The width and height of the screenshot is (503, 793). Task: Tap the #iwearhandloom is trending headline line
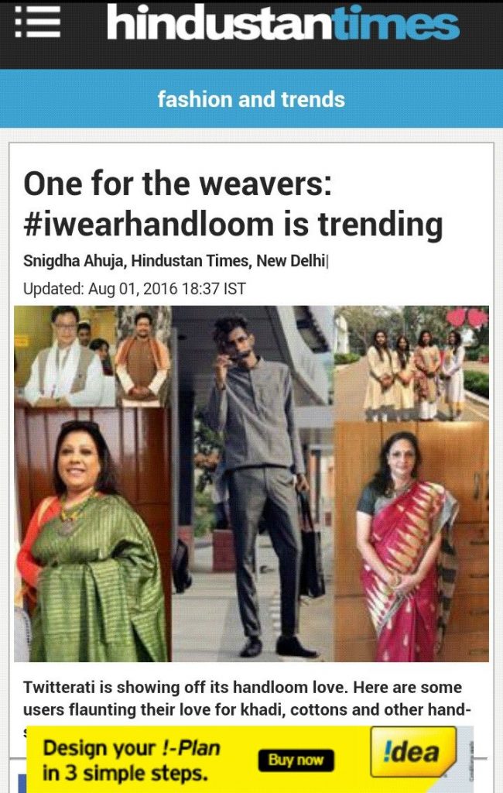(x=233, y=224)
